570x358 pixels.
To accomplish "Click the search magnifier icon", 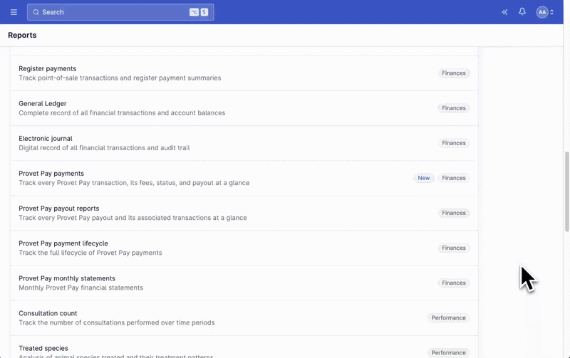I will tap(36, 12).
